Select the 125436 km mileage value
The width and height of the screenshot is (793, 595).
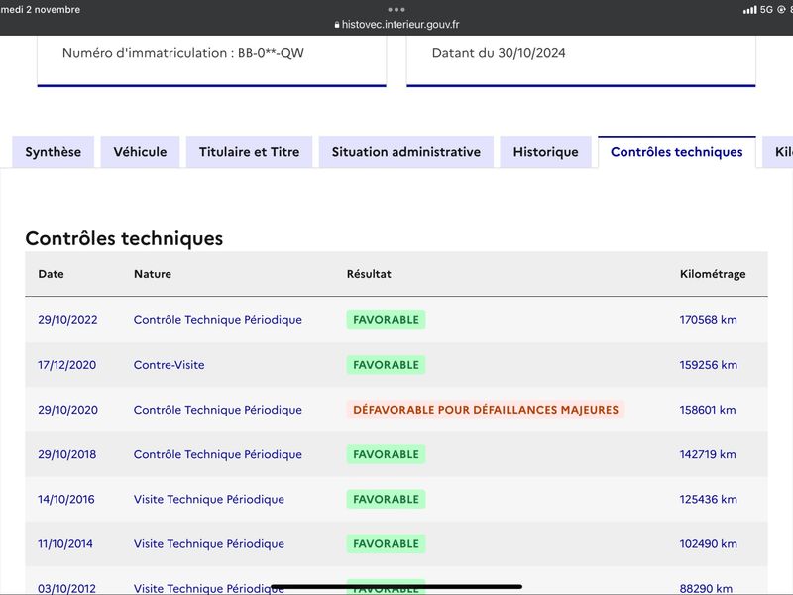pos(708,500)
